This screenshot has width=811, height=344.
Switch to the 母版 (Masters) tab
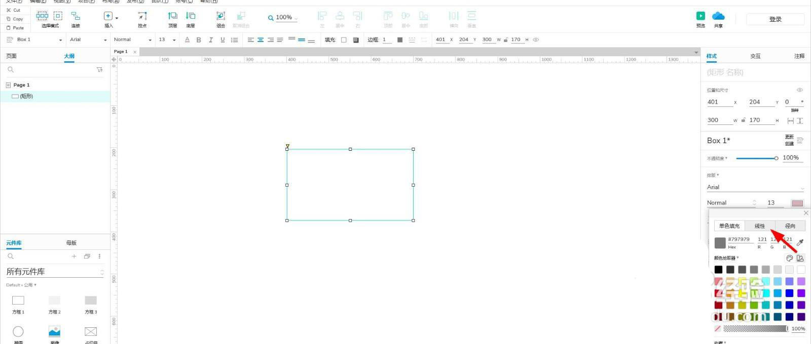[71, 243]
